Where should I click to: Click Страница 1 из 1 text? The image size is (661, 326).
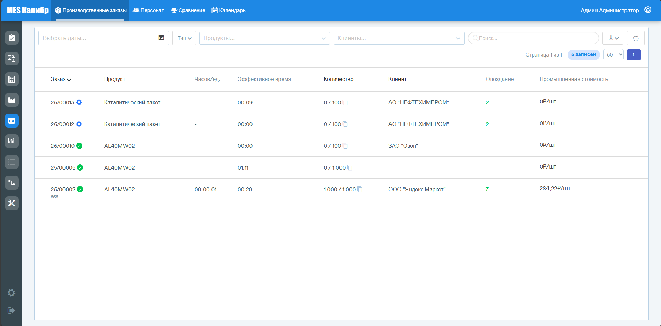(544, 55)
